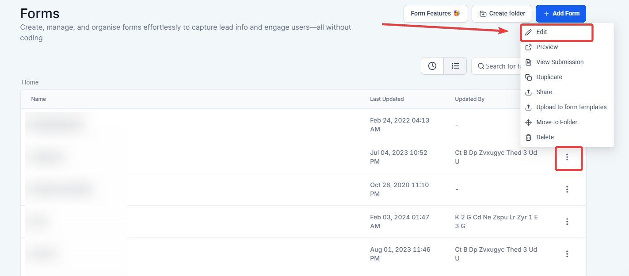The width and height of the screenshot is (629, 276).
Task: Click the Share upload icon
Action: [x=528, y=92]
